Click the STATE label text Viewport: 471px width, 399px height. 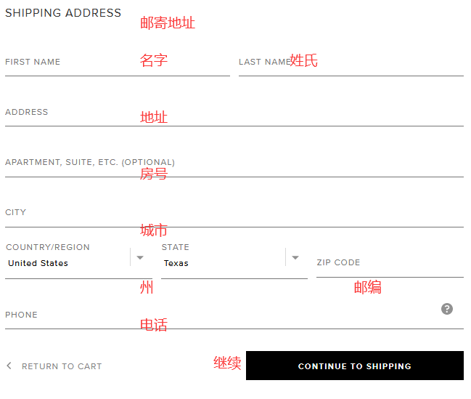click(x=176, y=247)
